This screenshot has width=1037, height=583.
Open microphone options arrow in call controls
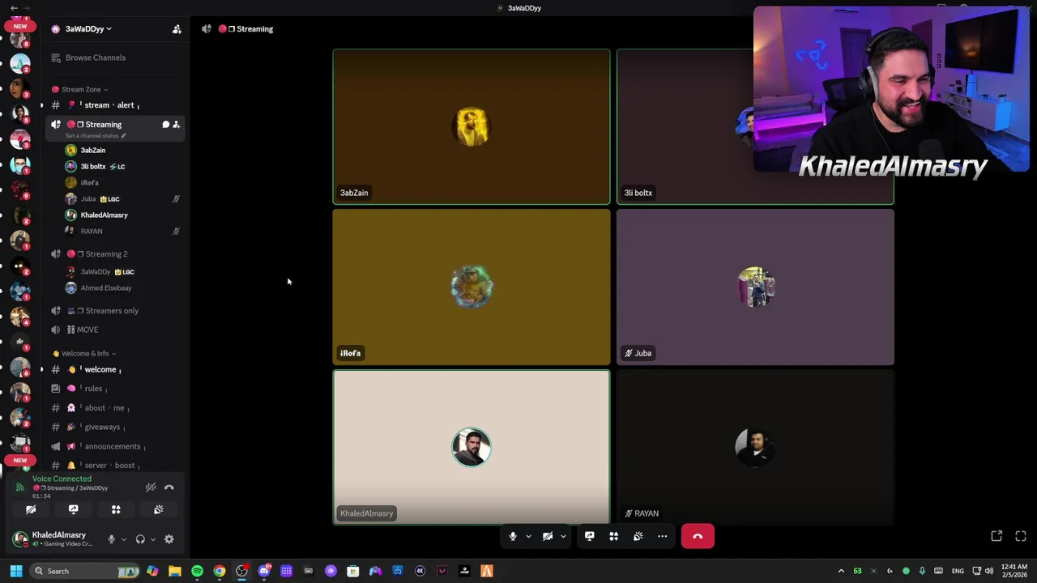tap(528, 536)
